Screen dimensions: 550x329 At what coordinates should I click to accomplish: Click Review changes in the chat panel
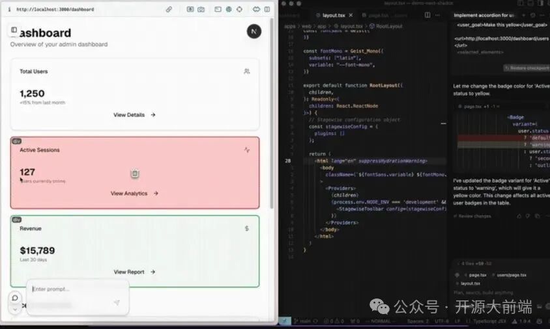pyautogui.click(x=472, y=217)
